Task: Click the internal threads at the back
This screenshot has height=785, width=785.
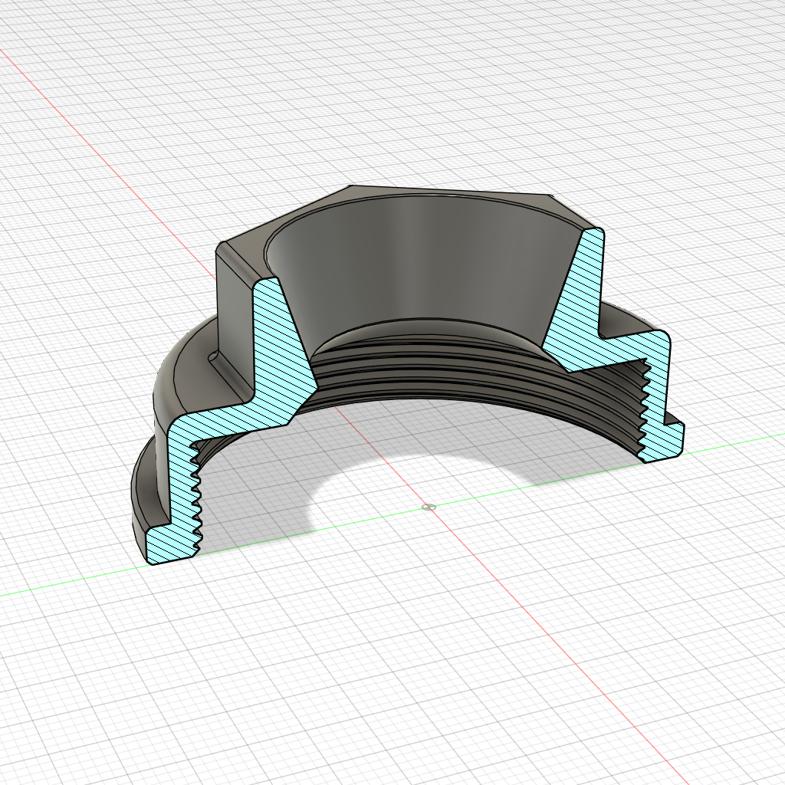Action: [460, 368]
